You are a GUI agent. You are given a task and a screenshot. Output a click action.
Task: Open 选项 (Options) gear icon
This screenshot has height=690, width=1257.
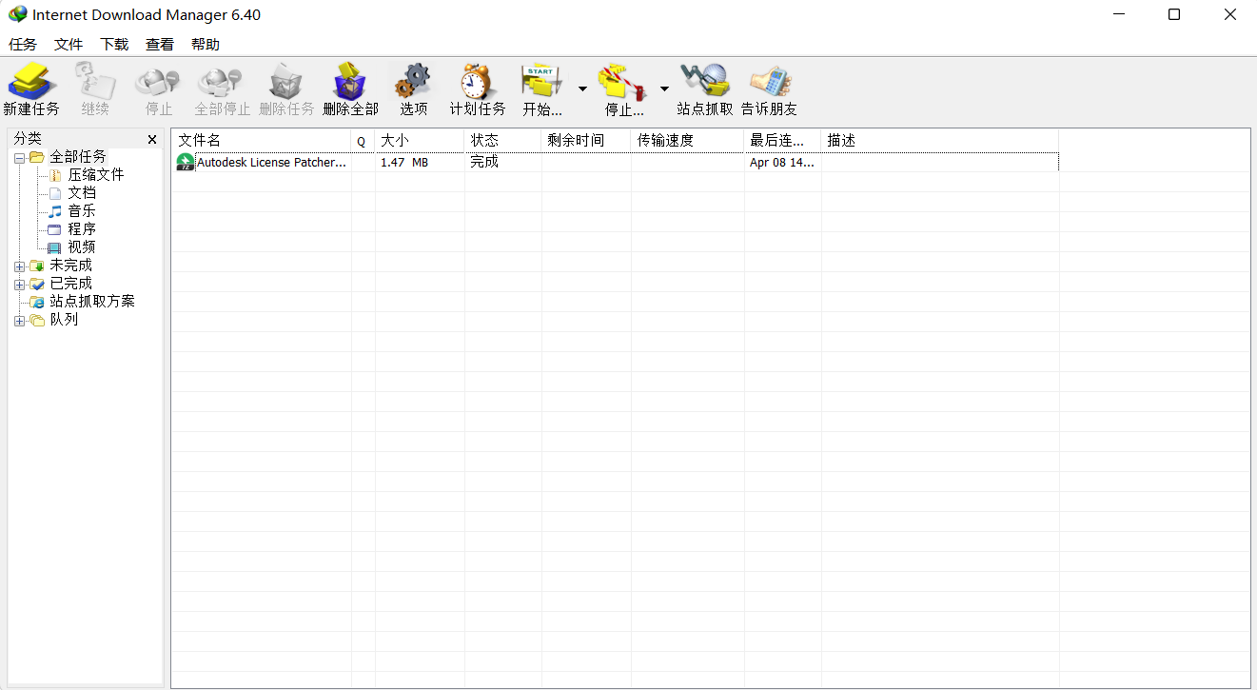coord(413,89)
